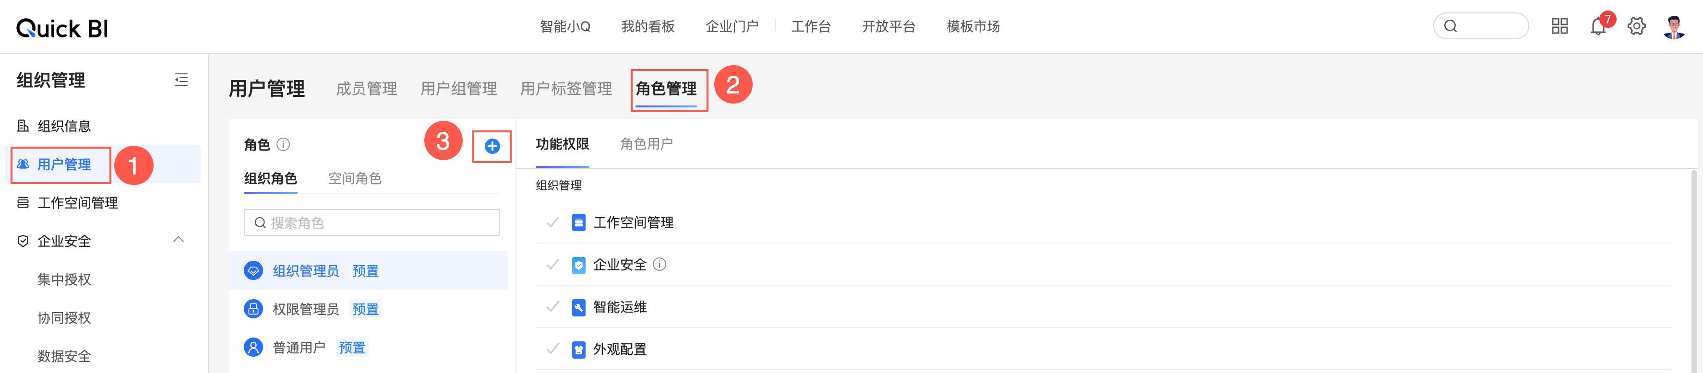Click the permissions list vertical scrollbar
Image resolution: width=1703 pixels, height=373 pixels.
click(1694, 271)
